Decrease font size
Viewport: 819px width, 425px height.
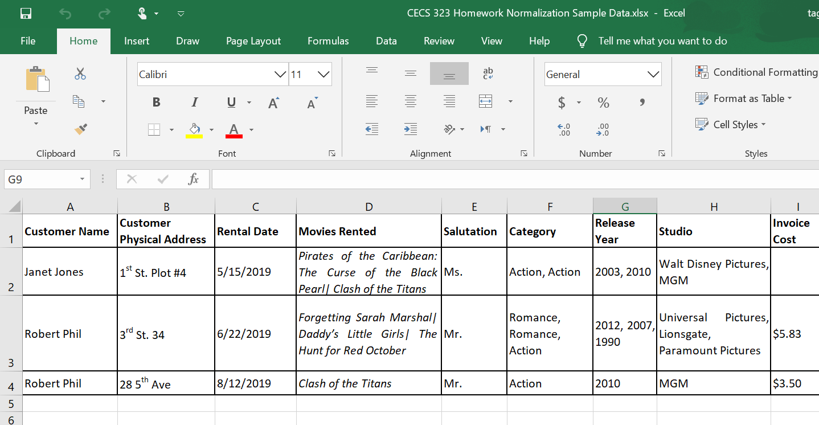pyautogui.click(x=312, y=103)
